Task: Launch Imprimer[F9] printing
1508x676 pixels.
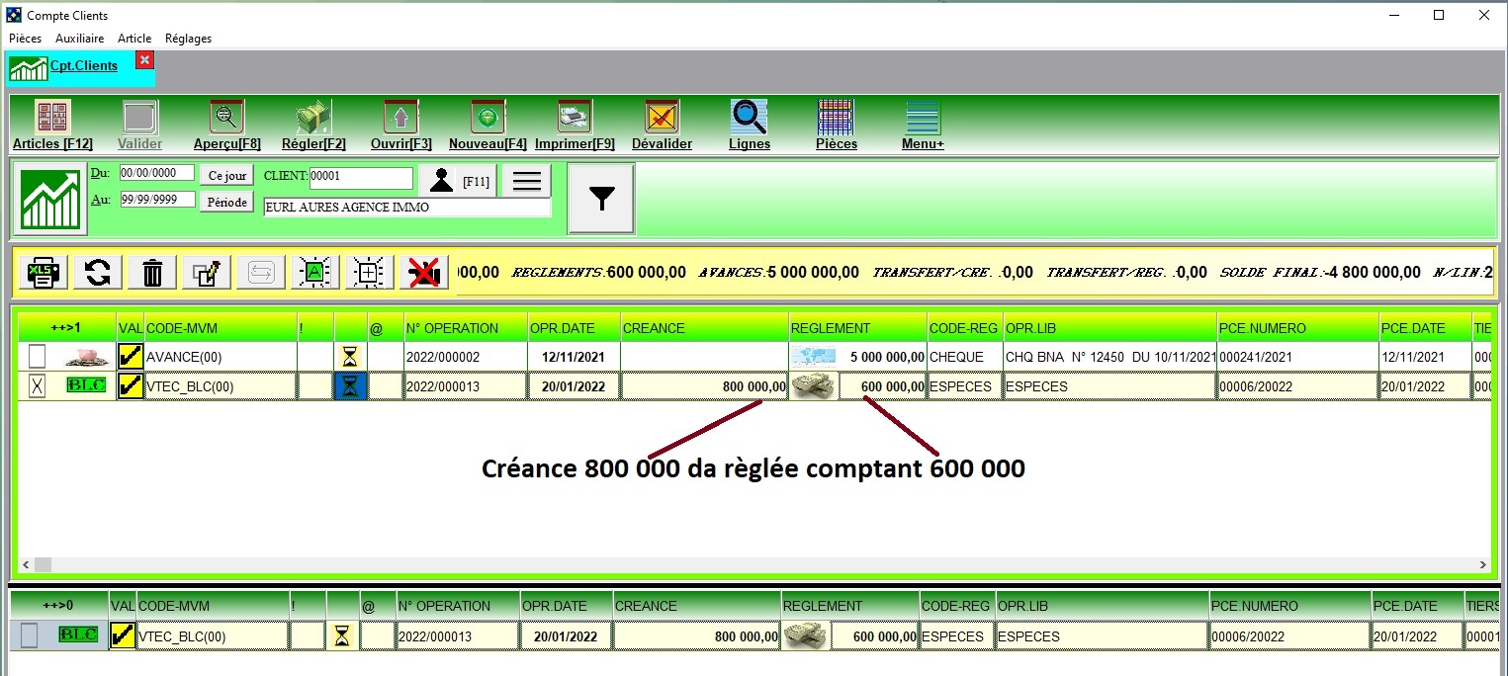Action: 575,119
